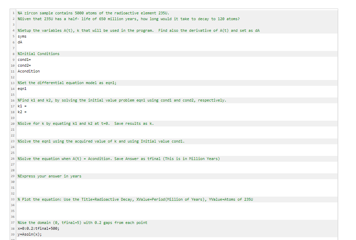
Task: Select the "%Use the domain (0, tfinal+5)" comment
Action: (x=82, y=223)
